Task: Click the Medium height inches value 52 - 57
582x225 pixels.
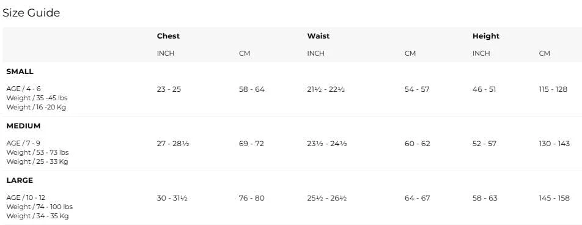Action: click(484, 144)
